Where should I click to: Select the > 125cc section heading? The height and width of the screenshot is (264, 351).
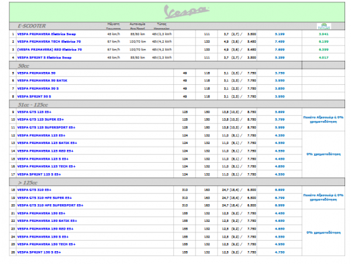[27, 183]
